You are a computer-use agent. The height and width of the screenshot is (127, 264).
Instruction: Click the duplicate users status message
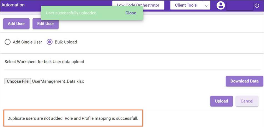[73, 118]
